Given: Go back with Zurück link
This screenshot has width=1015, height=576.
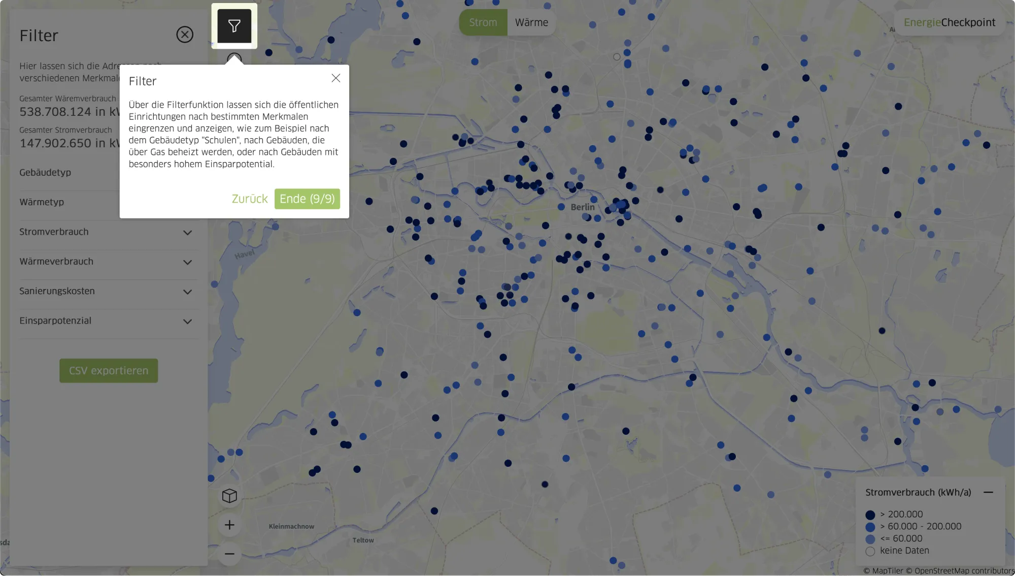Looking at the screenshot, I should 249,199.
